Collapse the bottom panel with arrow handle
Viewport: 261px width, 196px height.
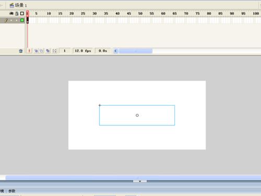140,181
